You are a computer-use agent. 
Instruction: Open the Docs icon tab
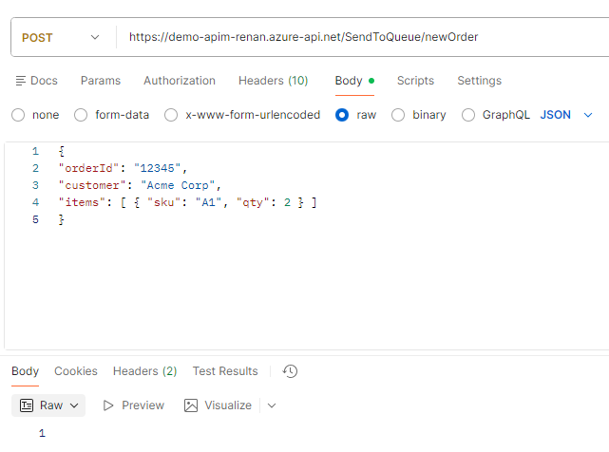pos(23,81)
